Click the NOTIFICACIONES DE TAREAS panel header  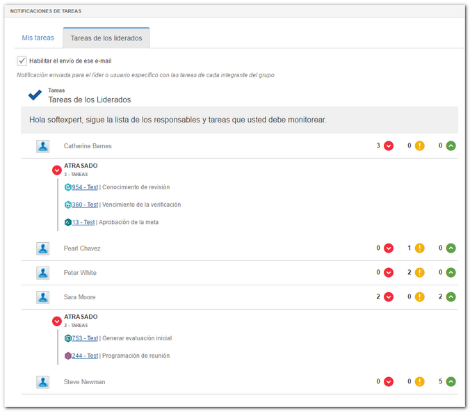(235, 11)
